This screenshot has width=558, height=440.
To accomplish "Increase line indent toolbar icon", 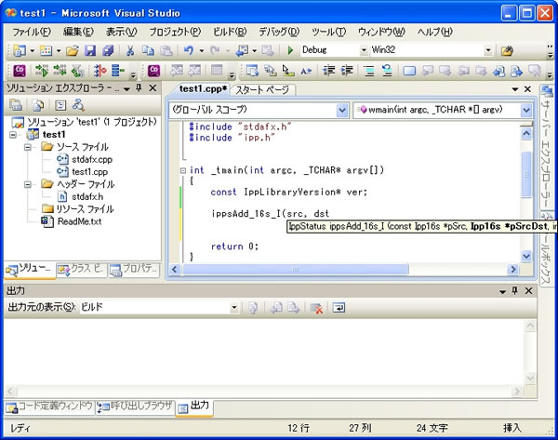I will [347, 71].
